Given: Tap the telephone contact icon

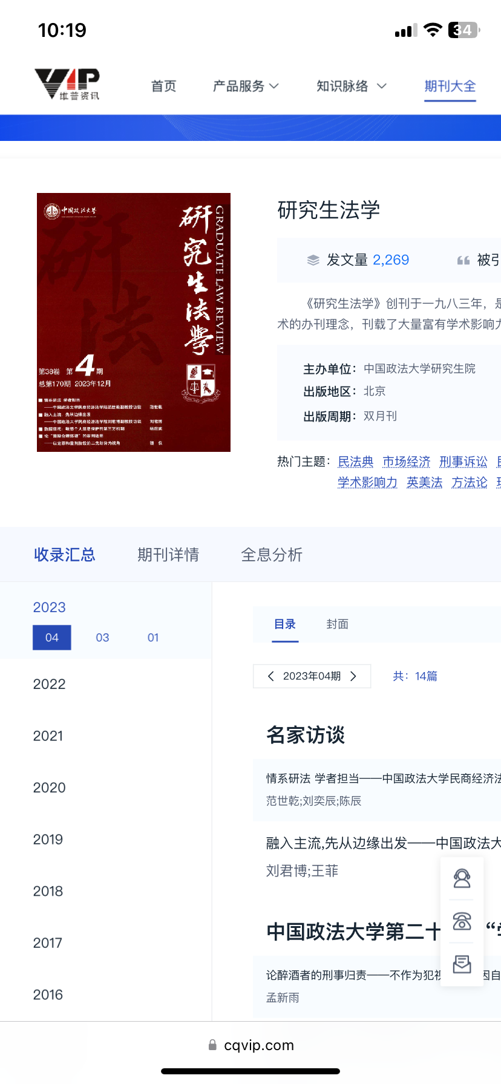Looking at the screenshot, I should (462, 921).
